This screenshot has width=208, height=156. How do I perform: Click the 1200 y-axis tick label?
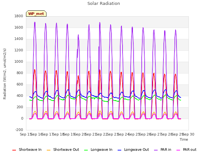click(19, 50)
